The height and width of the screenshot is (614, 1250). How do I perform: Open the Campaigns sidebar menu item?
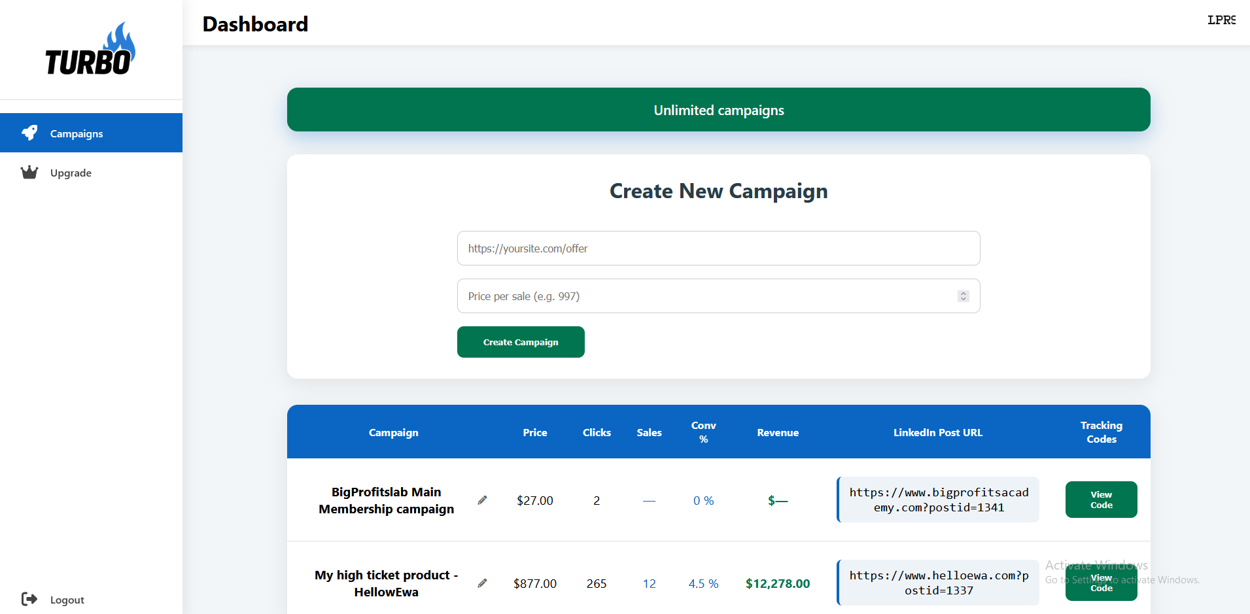(77, 133)
